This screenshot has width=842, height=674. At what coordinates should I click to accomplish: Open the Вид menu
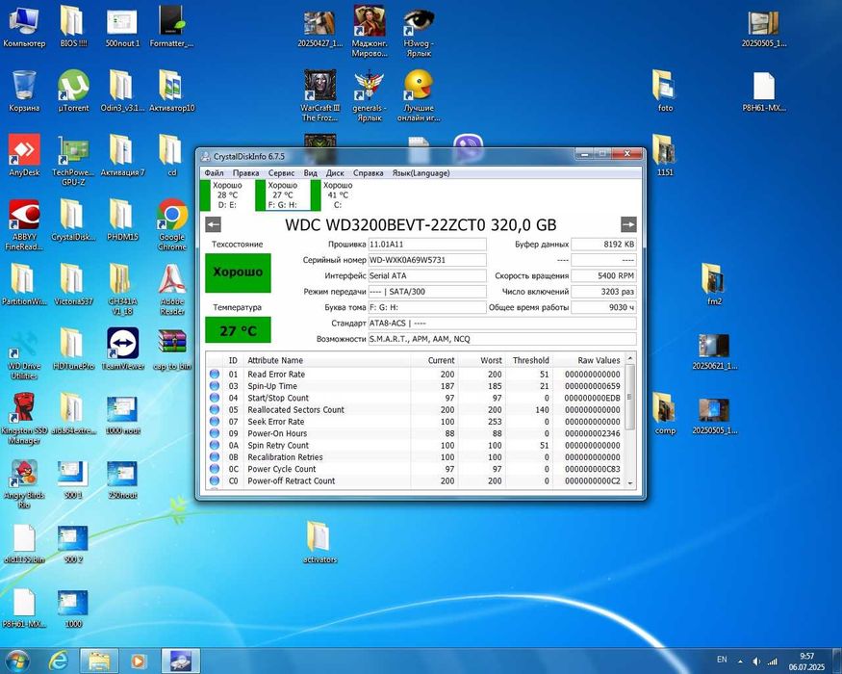click(311, 173)
